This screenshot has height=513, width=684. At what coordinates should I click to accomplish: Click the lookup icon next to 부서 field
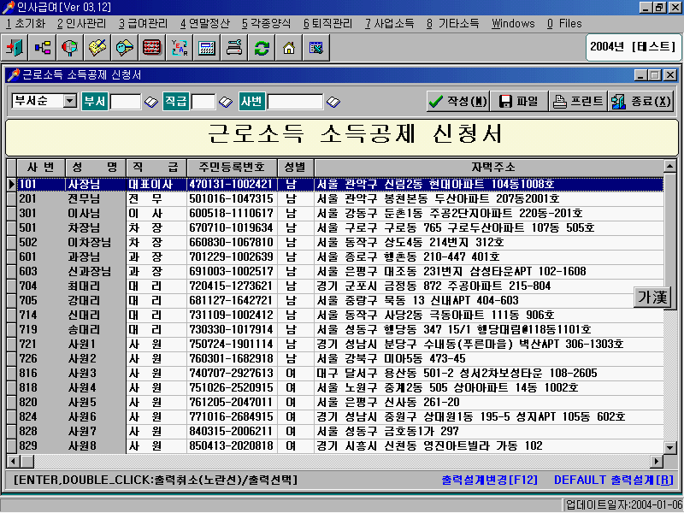(x=151, y=102)
